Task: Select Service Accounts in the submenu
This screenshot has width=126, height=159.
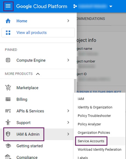Action: [x=91, y=141]
